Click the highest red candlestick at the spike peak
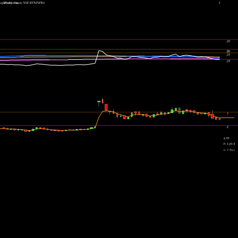 coord(102,101)
